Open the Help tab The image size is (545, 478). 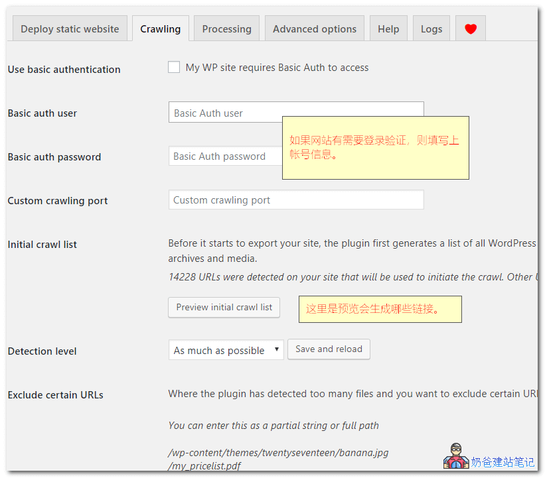click(388, 29)
